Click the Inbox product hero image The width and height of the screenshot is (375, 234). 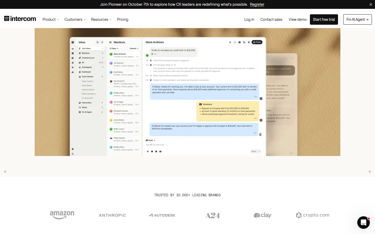tap(187, 92)
